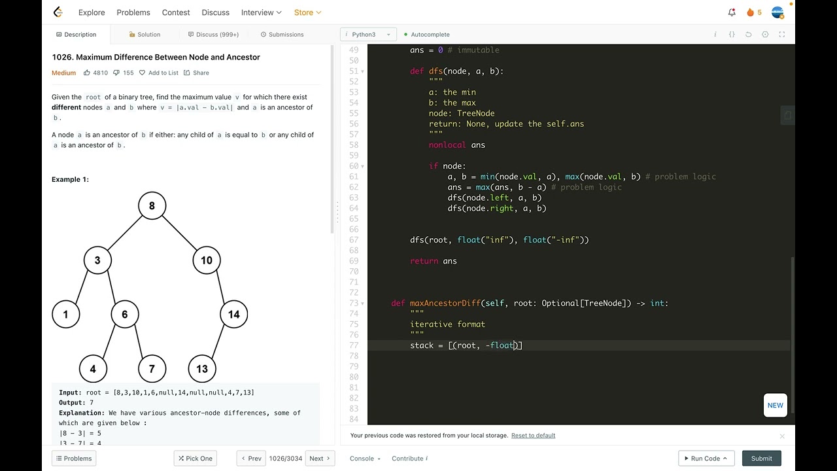Viewport: 837px width, 471px height.
Task: Click the curly braces format icon
Action: pyautogui.click(x=732, y=35)
